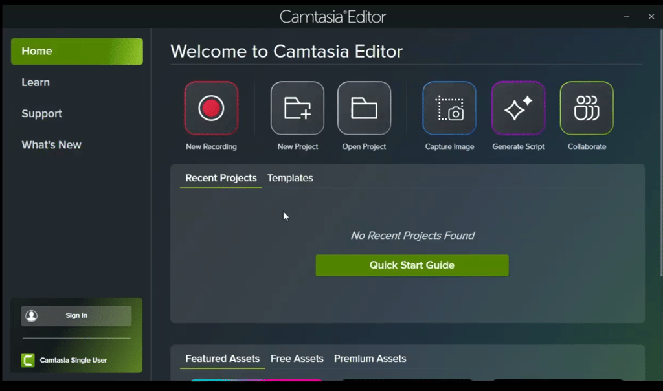663x391 pixels.
Task: Click the Camtasia Single User label
Action: pos(73,360)
